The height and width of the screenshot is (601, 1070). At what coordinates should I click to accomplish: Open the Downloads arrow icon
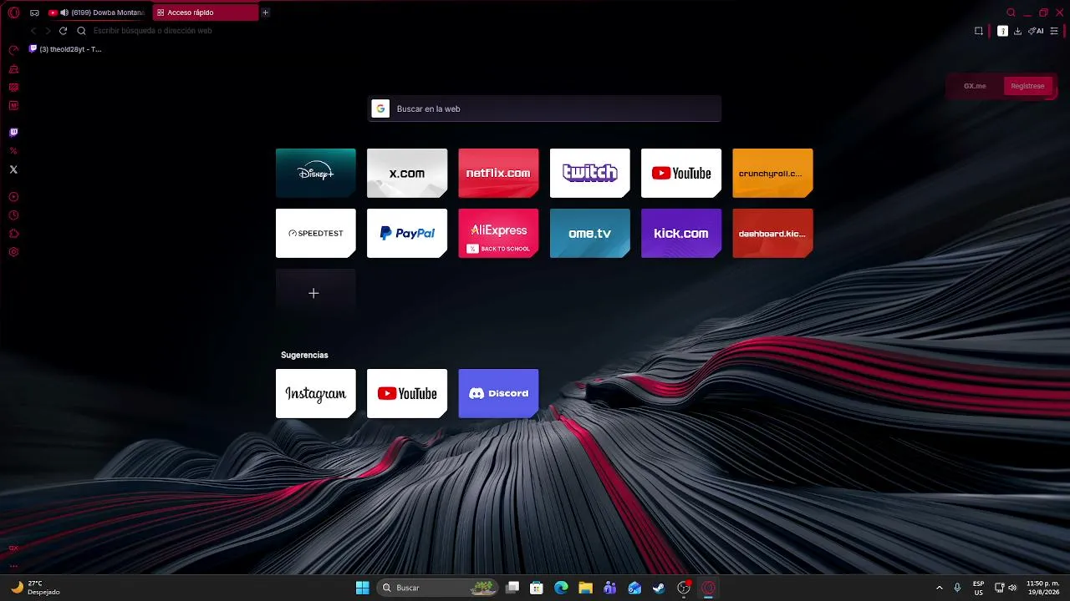coord(1017,31)
